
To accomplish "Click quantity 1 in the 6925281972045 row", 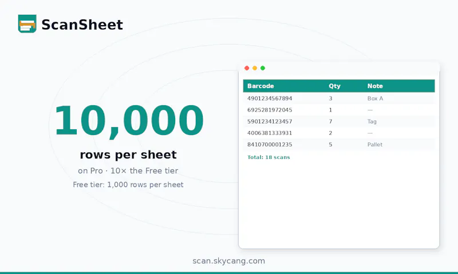I will coord(330,110).
